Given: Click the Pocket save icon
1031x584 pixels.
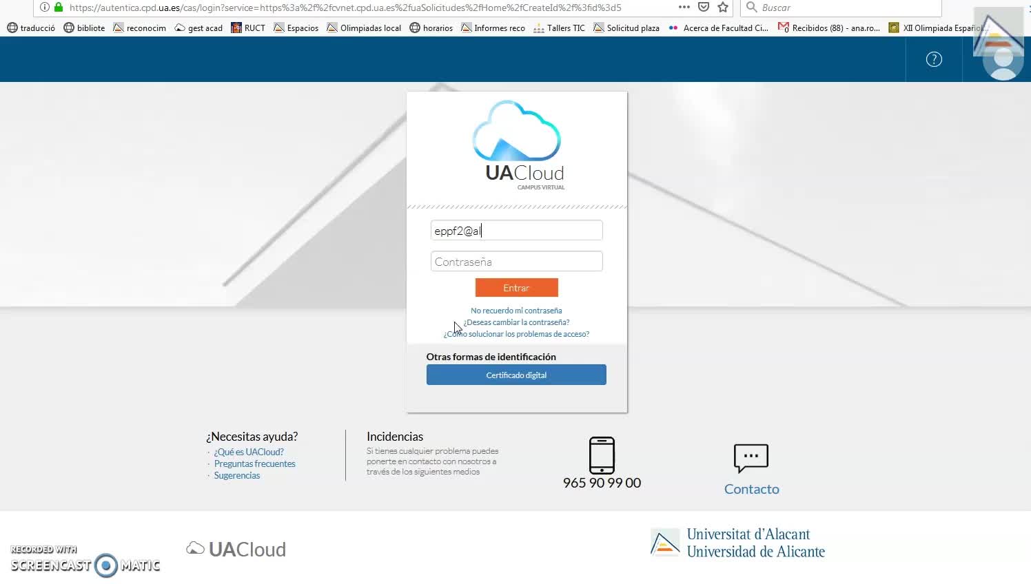Looking at the screenshot, I should point(704,7).
